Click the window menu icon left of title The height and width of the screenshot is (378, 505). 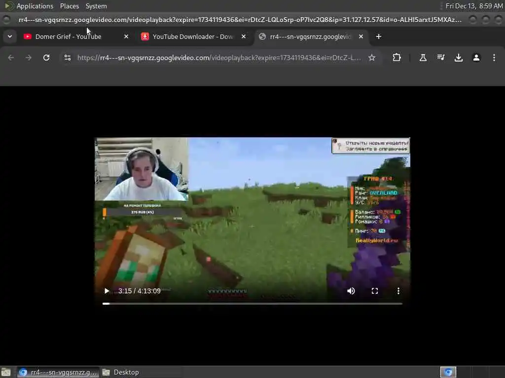(6, 20)
